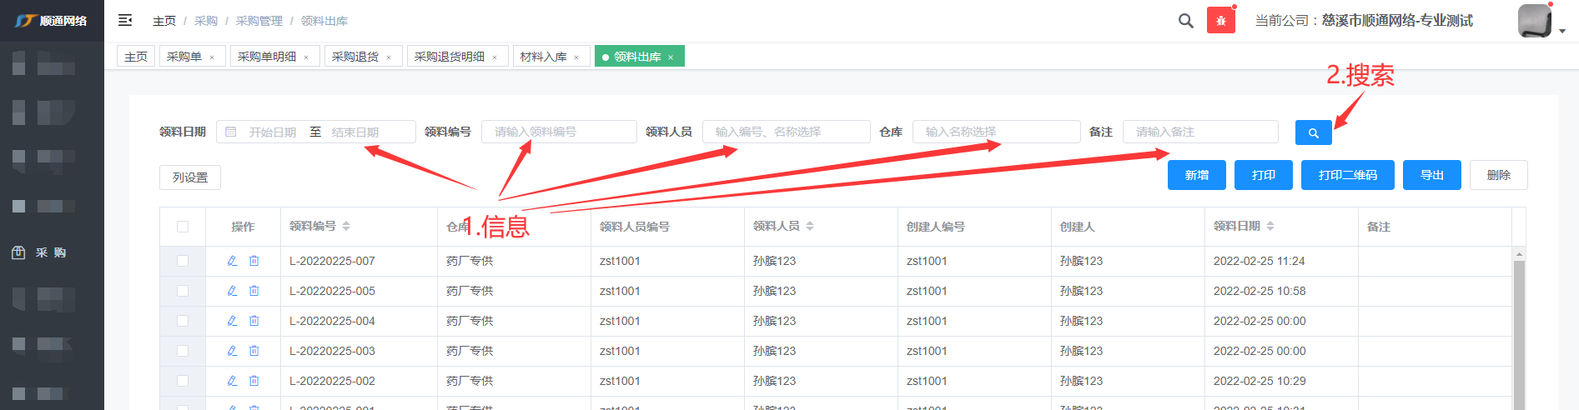The image size is (1579, 410).
Task: Edit record L-20220225-007 with pencil icon
Action: (x=232, y=261)
